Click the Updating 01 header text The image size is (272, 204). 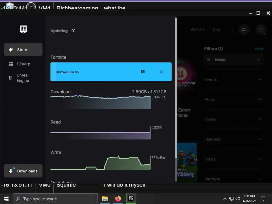pyautogui.click(x=63, y=31)
